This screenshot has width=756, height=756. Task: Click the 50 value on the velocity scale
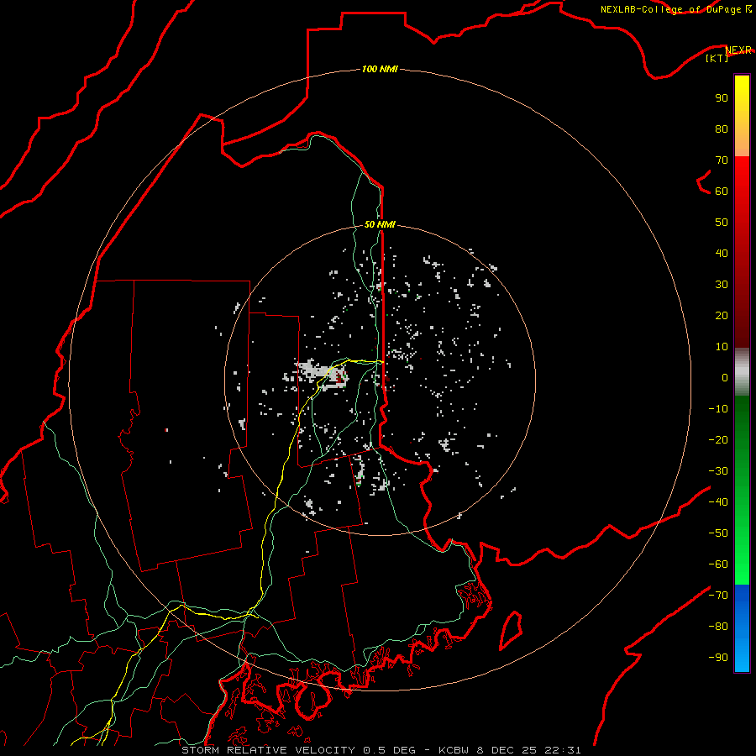[x=722, y=223]
